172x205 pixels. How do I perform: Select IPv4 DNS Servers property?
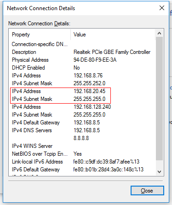[32, 130]
